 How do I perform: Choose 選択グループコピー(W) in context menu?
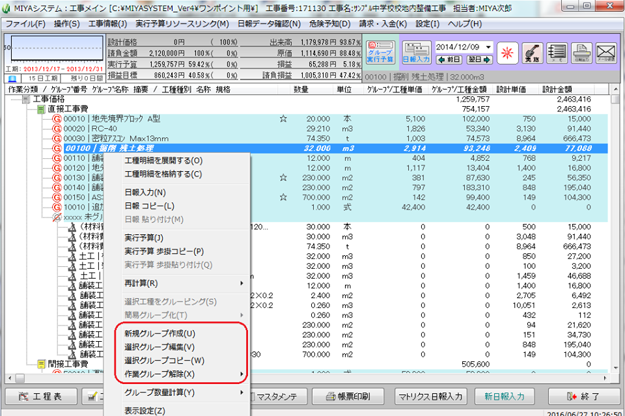[176, 361]
